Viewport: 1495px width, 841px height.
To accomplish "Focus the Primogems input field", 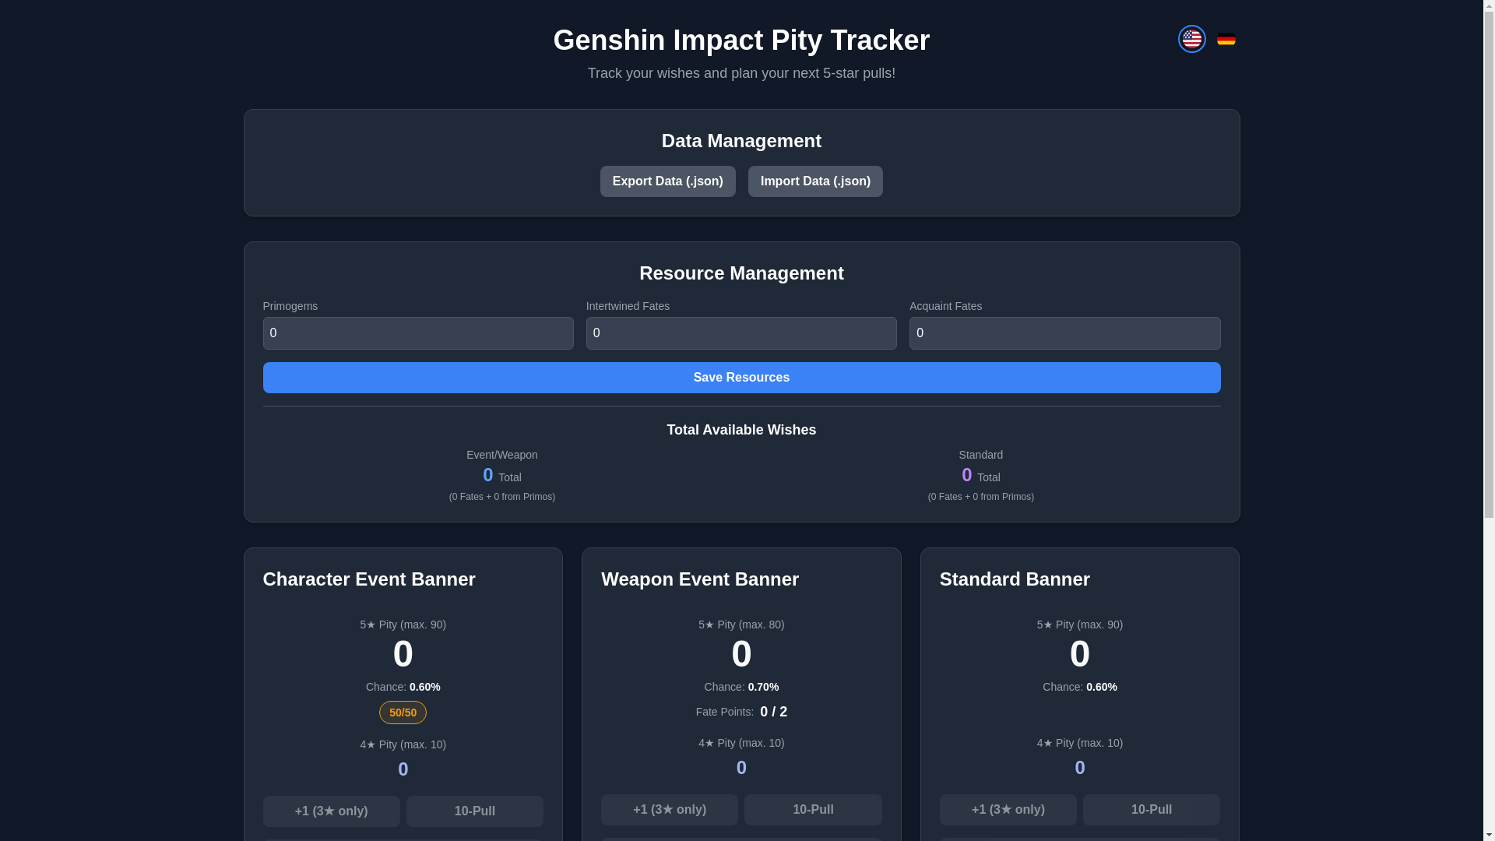I will coord(418,333).
